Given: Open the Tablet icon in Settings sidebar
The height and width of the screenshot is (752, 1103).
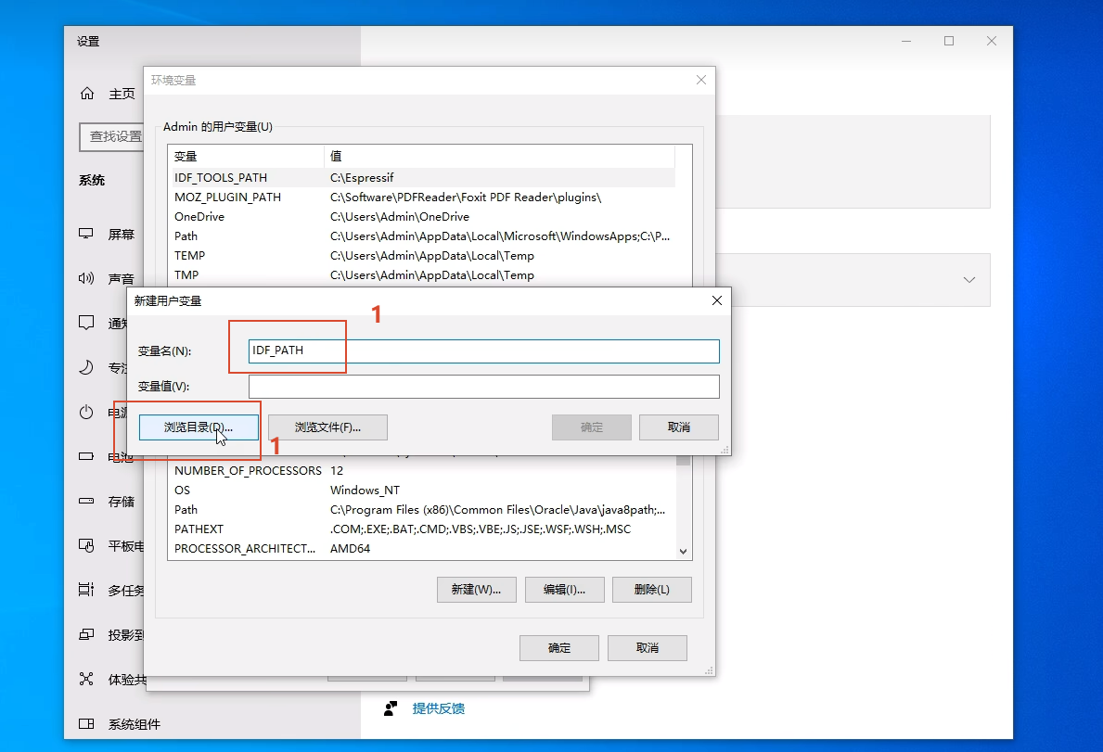Looking at the screenshot, I should 86,545.
